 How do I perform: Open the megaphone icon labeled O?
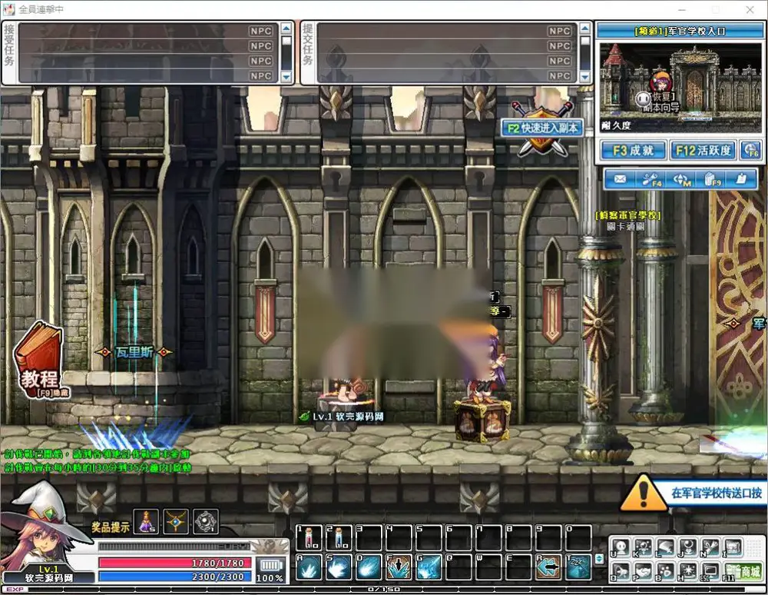[x=621, y=571]
